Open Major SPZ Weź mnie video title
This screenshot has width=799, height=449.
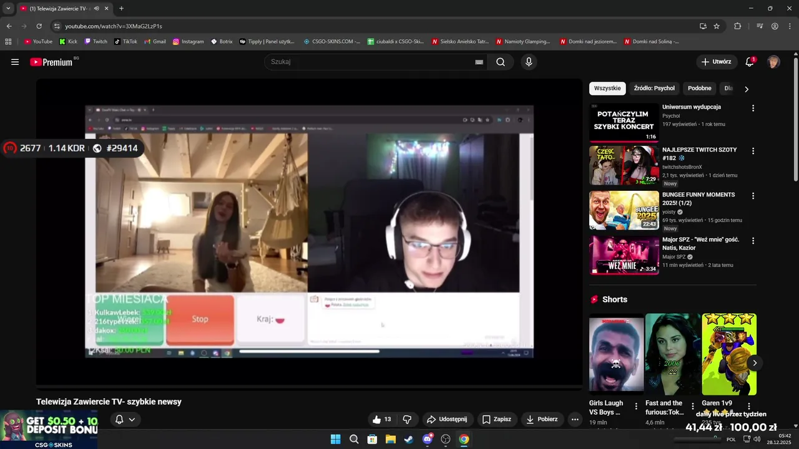(x=700, y=244)
